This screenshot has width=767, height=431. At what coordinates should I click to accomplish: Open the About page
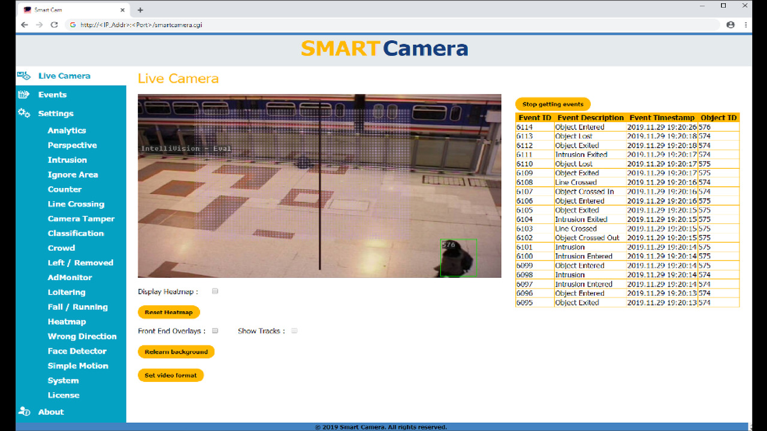[51, 412]
